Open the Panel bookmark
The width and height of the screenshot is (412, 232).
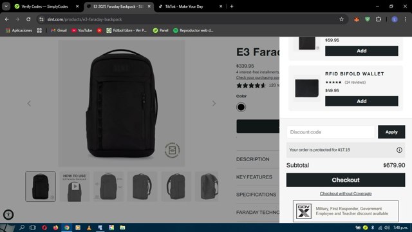tap(160, 30)
